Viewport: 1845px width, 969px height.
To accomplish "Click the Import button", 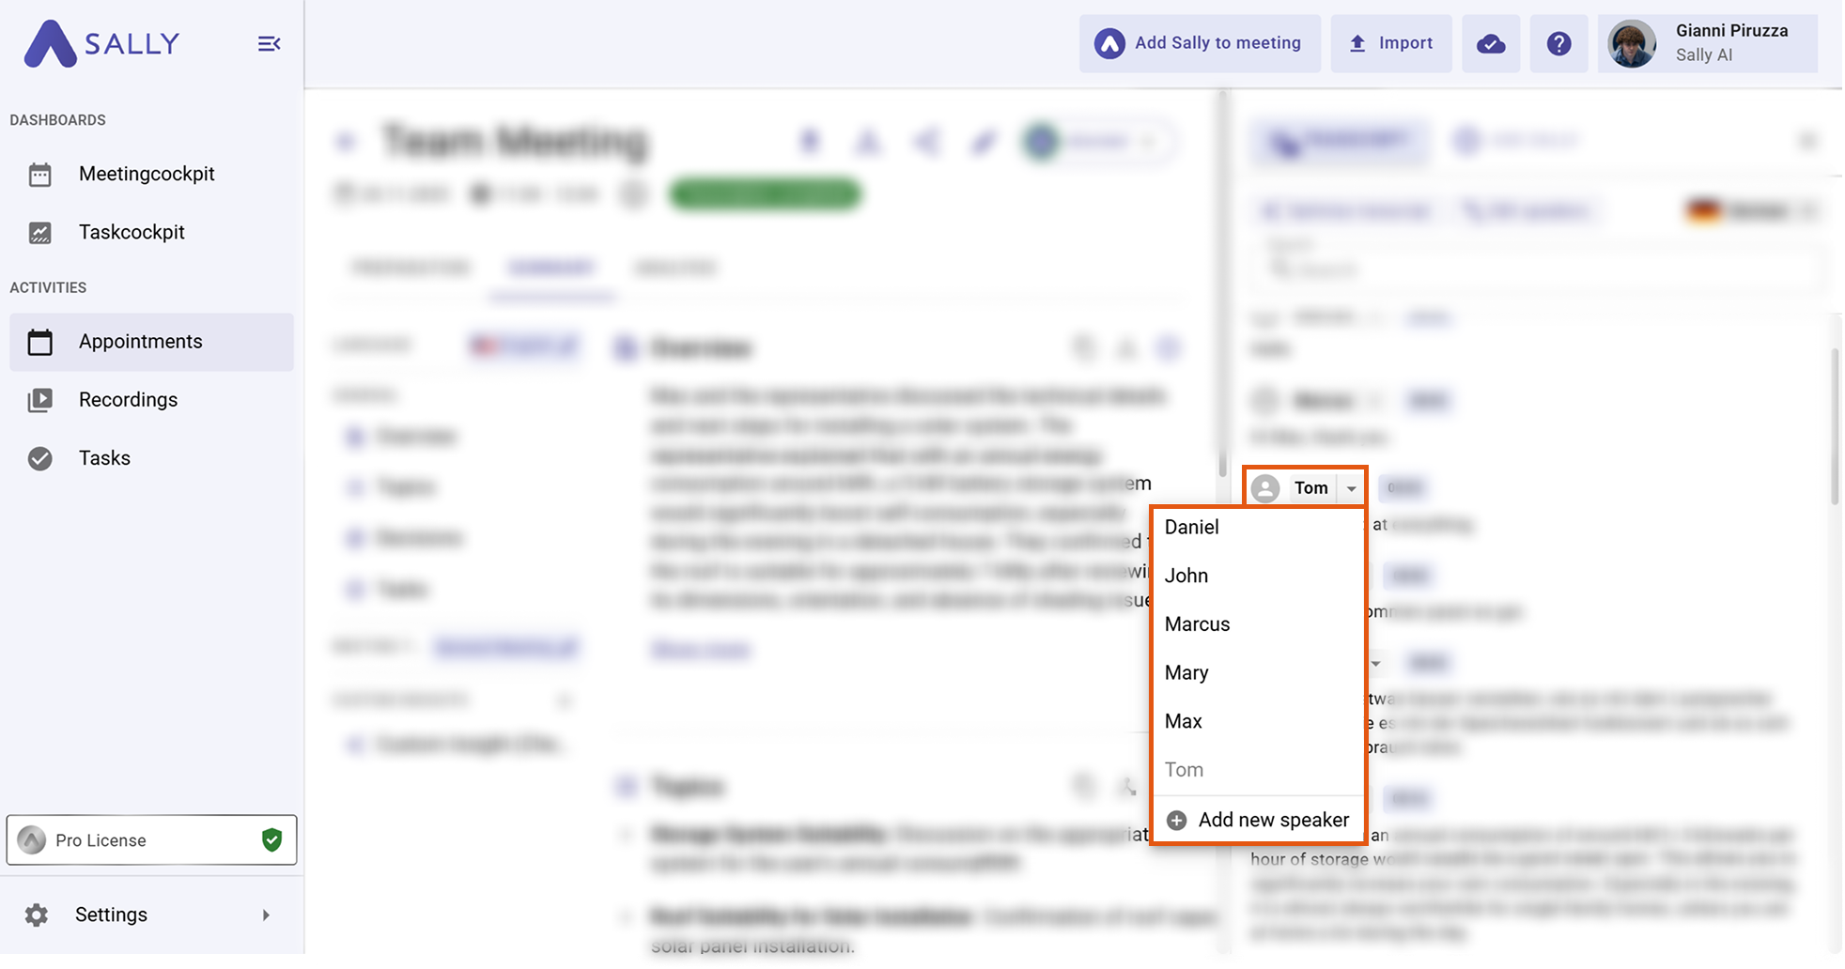I will point(1390,43).
